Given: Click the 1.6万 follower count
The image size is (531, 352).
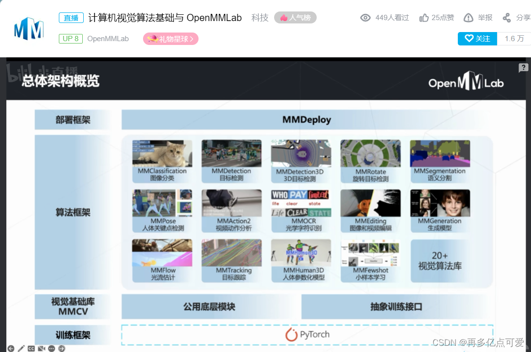Looking at the screenshot, I should pos(514,39).
